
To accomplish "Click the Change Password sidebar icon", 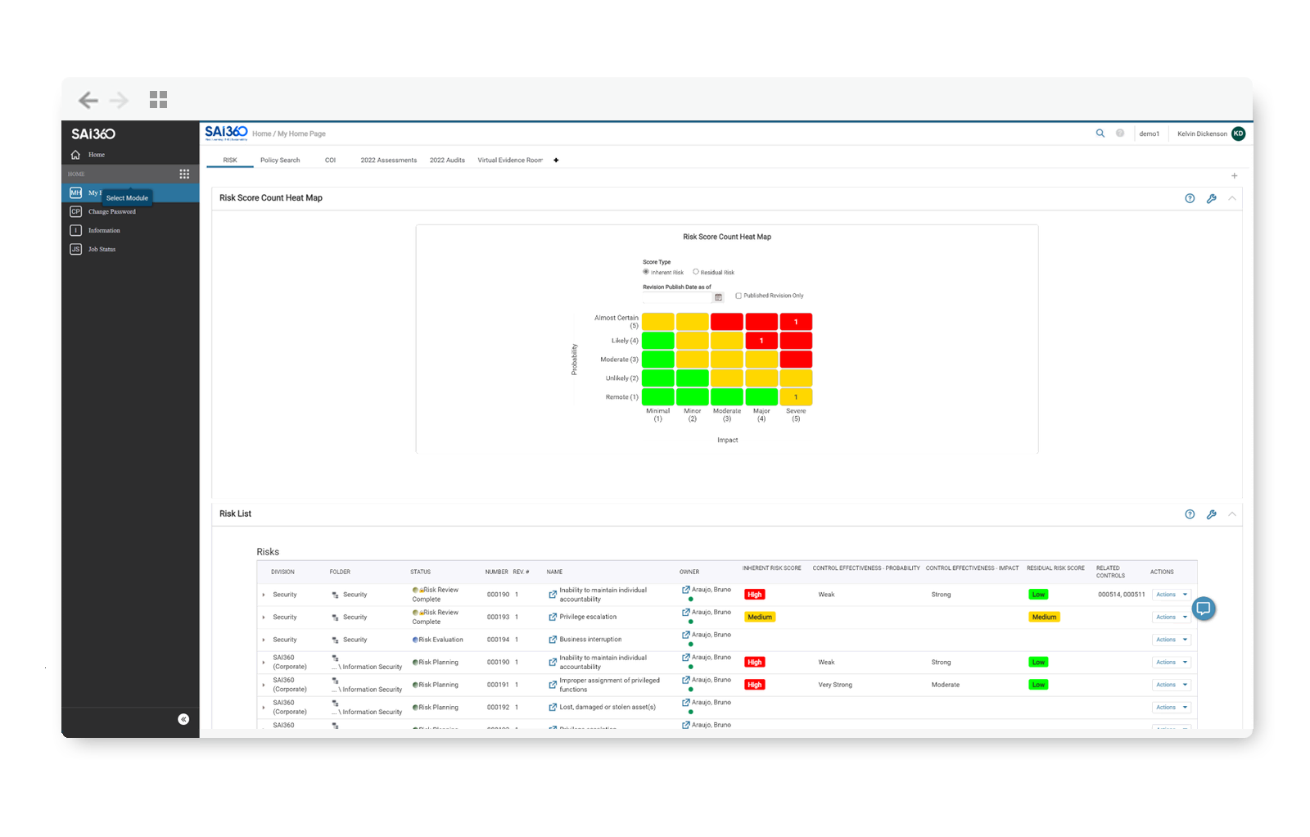I will (x=76, y=211).
